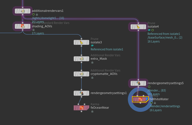Click time-dependent clock badge under isolate4
This screenshot has width=192, height=125.
pyautogui.click(x=153, y=30)
